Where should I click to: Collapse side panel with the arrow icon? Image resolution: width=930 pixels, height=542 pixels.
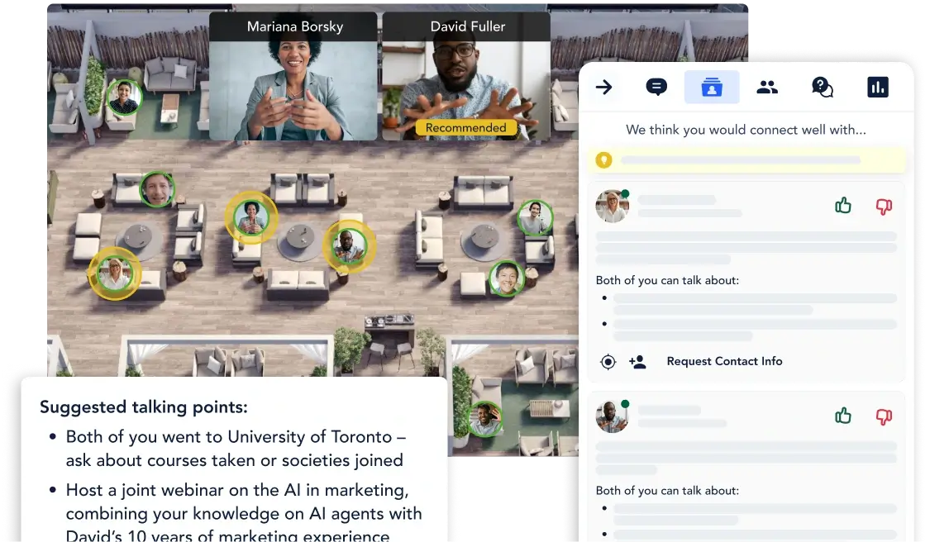[603, 88]
